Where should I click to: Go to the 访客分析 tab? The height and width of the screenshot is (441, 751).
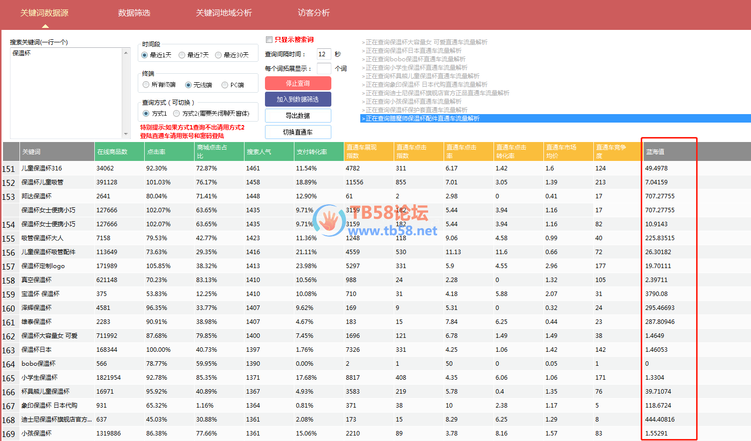(313, 13)
